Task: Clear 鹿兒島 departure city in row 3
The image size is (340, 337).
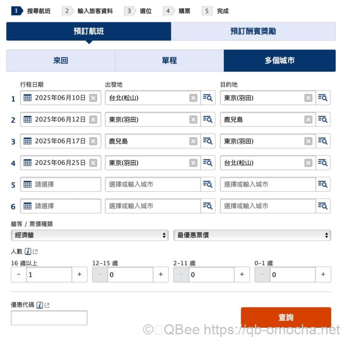Action: click(193, 141)
